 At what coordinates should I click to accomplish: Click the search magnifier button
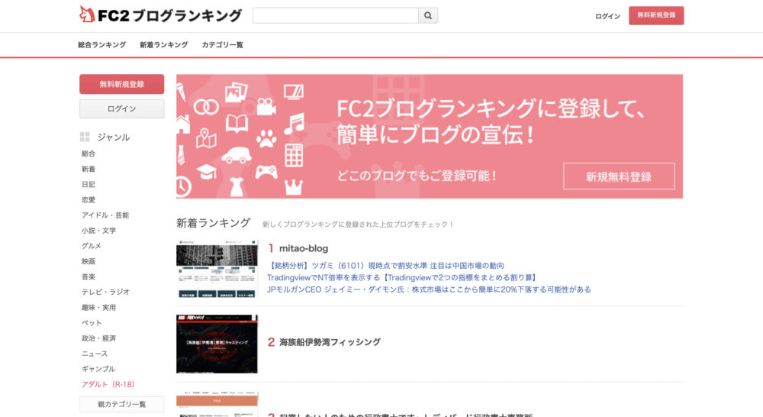pyautogui.click(x=428, y=15)
